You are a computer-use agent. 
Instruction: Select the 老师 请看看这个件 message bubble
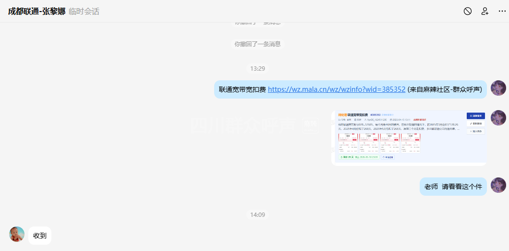click(453, 187)
